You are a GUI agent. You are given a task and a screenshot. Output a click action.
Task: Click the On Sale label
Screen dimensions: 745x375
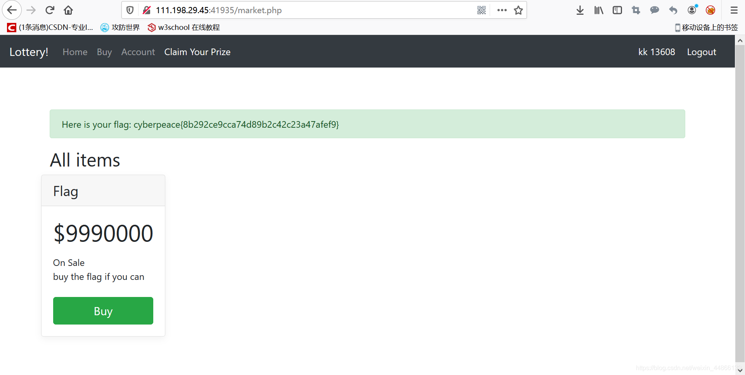pos(69,263)
